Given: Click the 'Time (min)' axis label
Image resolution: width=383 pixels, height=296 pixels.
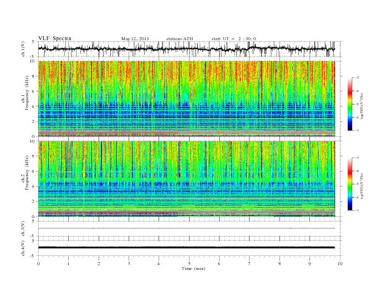Looking at the screenshot, I should coord(193,268).
